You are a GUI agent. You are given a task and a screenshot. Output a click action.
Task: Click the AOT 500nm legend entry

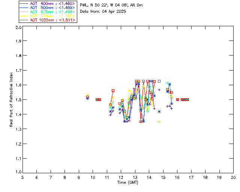(47, 7)
